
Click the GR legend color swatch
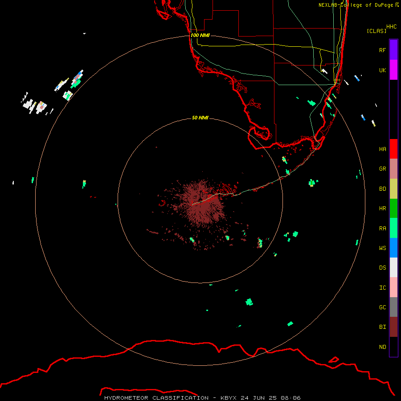[393, 169]
